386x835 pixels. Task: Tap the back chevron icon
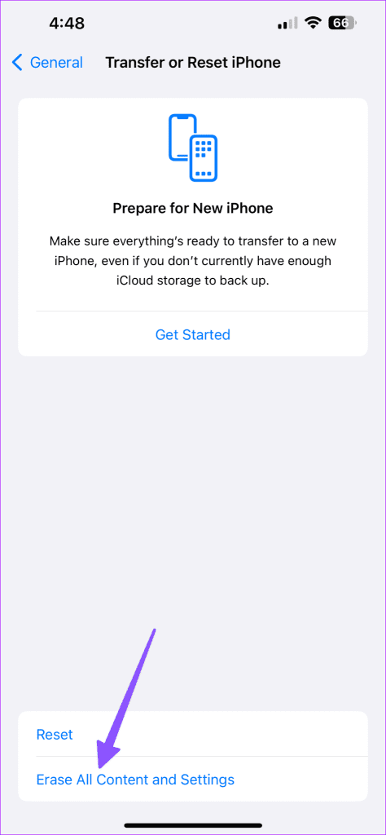click(x=17, y=63)
